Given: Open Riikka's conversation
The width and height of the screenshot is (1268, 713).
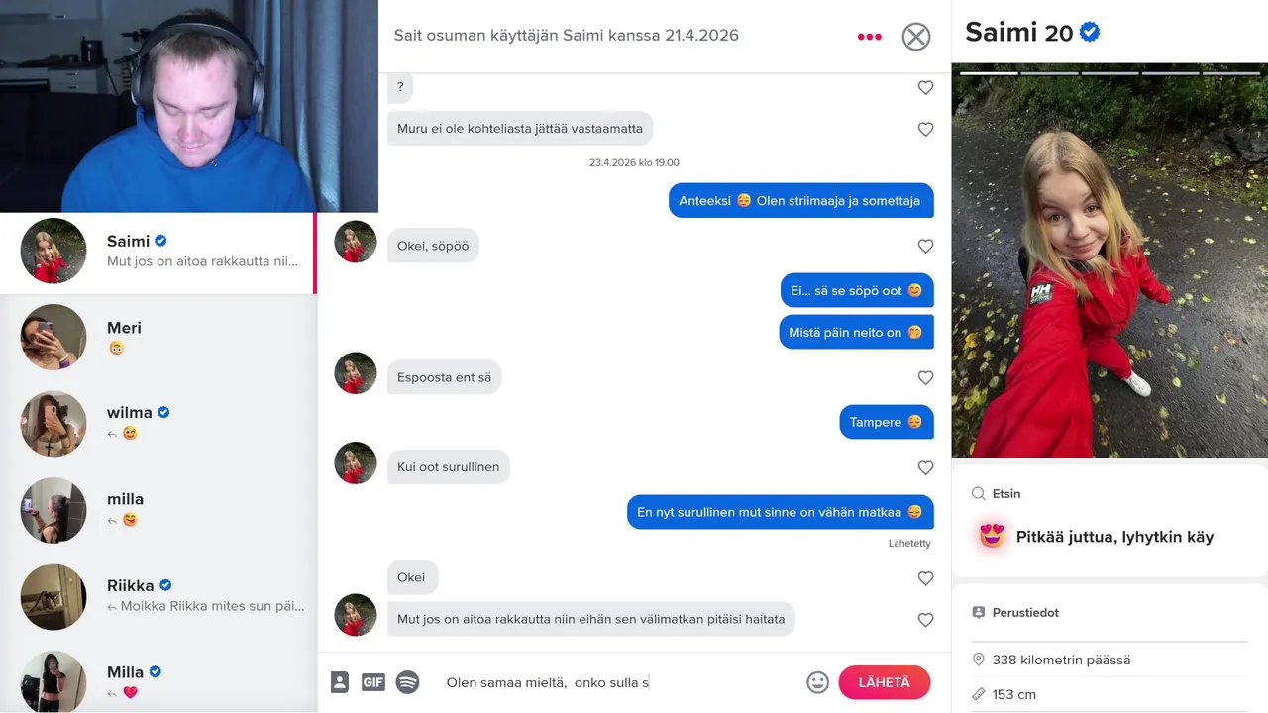Looking at the screenshot, I should 158,596.
